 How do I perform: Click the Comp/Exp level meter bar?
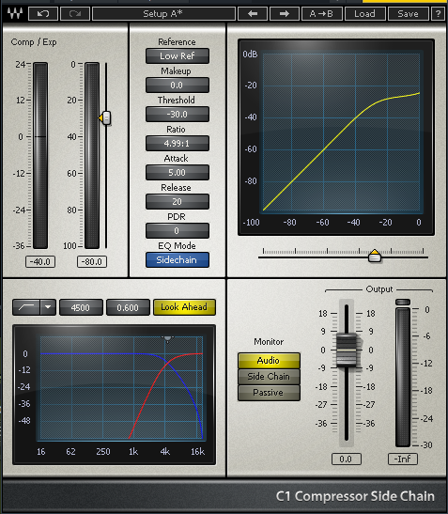(40, 155)
